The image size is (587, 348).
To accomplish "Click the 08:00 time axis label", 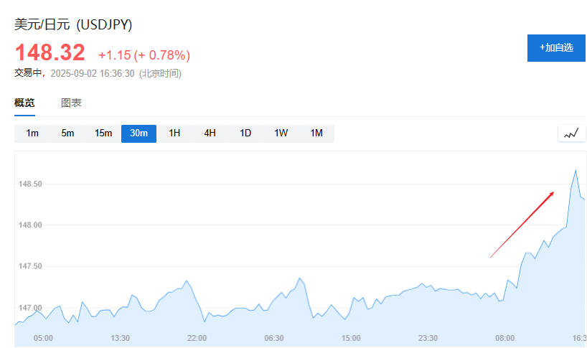I will coord(505,338).
